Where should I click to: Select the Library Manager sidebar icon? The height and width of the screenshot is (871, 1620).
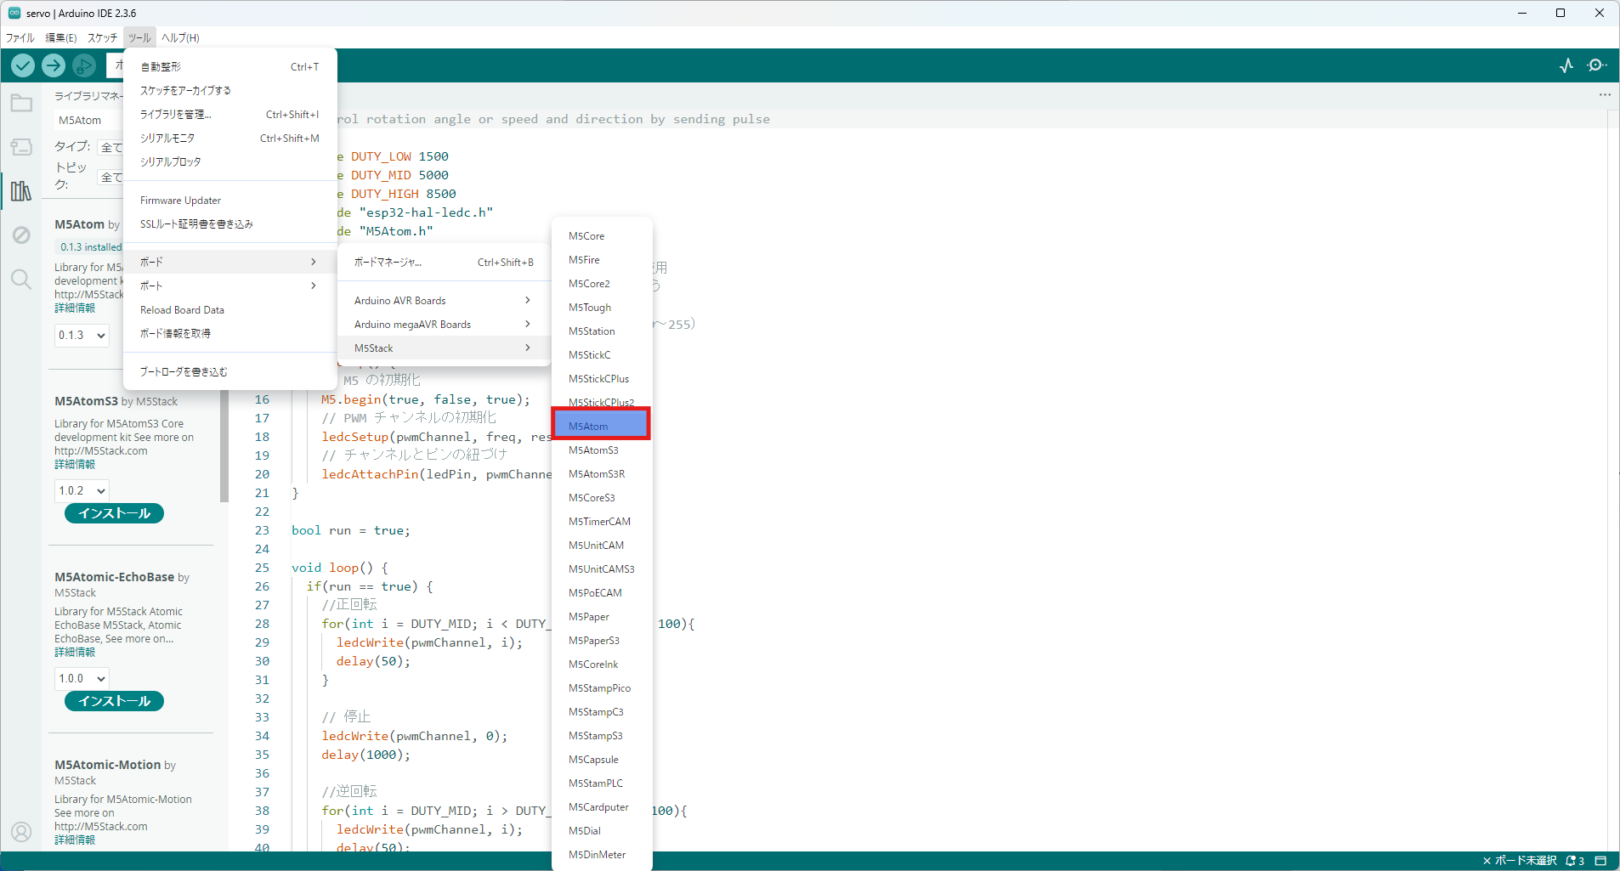(x=20, y=191)
